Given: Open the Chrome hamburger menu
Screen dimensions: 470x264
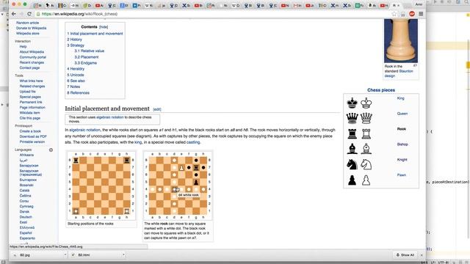Looking at the screenshot, I should tap(421, 14).
